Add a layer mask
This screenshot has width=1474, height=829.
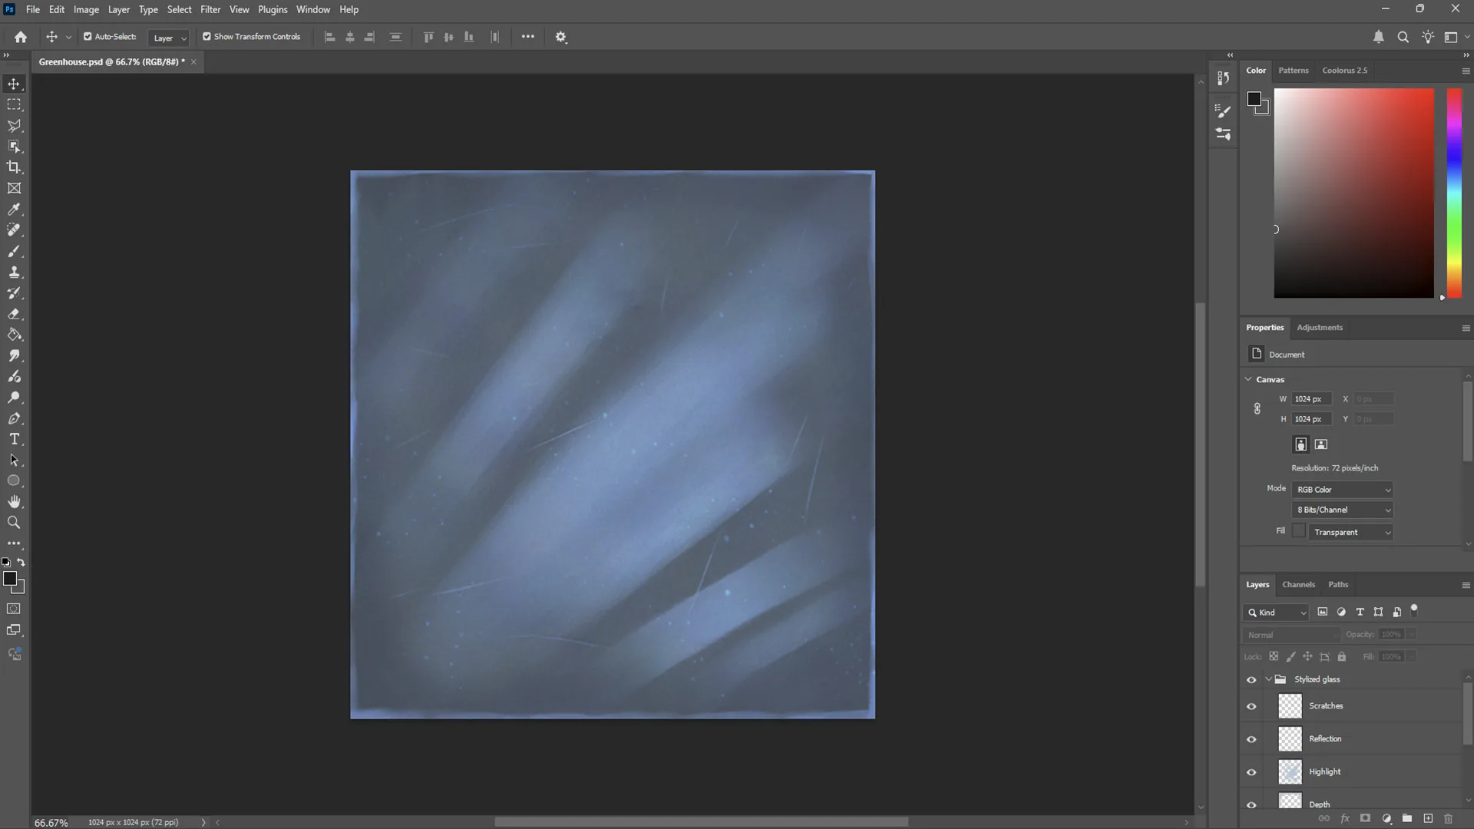[1365, 819]
